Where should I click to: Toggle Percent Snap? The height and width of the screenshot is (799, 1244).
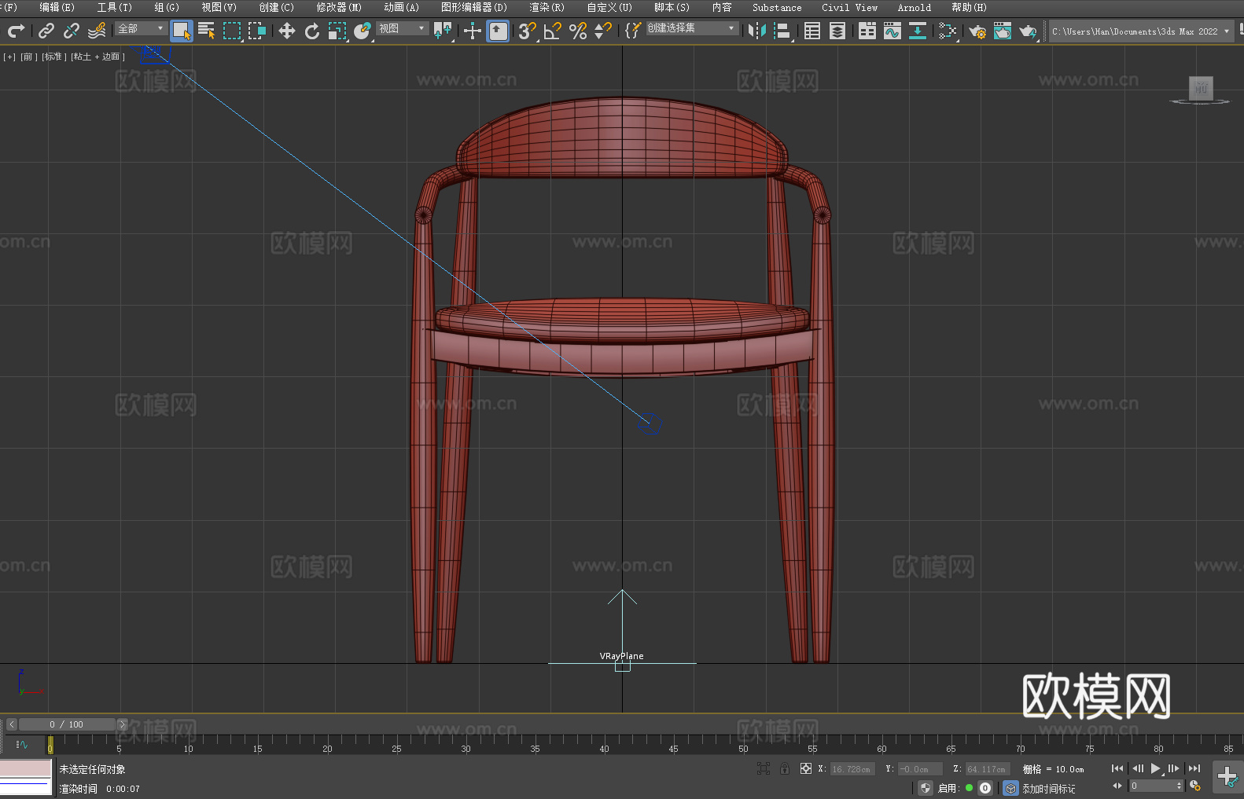[x=578, y=31]
